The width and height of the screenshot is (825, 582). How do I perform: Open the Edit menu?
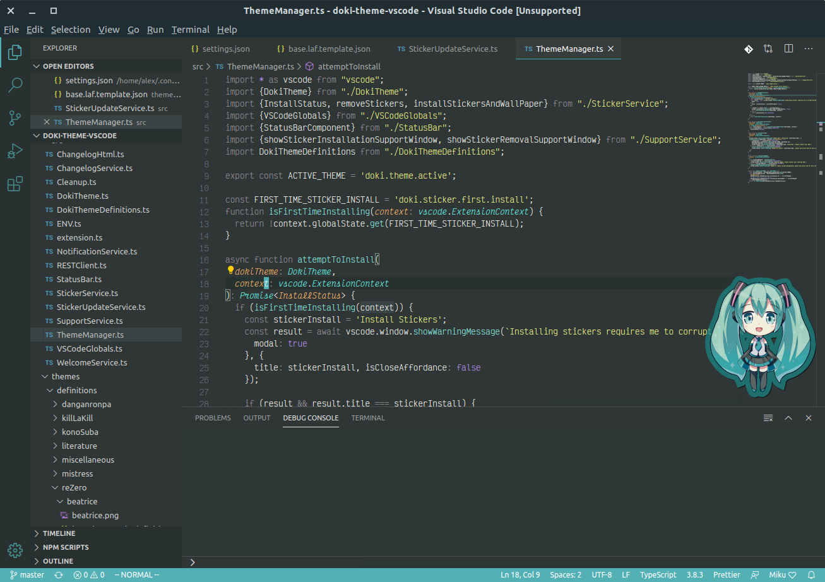coord(35,30)
